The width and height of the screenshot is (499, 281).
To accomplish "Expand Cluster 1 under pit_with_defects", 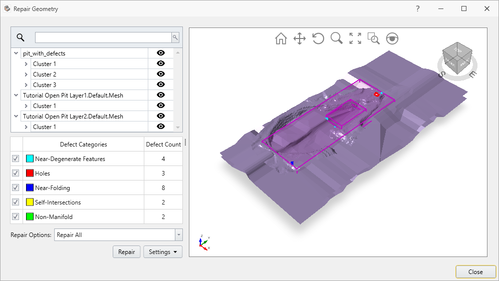I will (26, 64).
